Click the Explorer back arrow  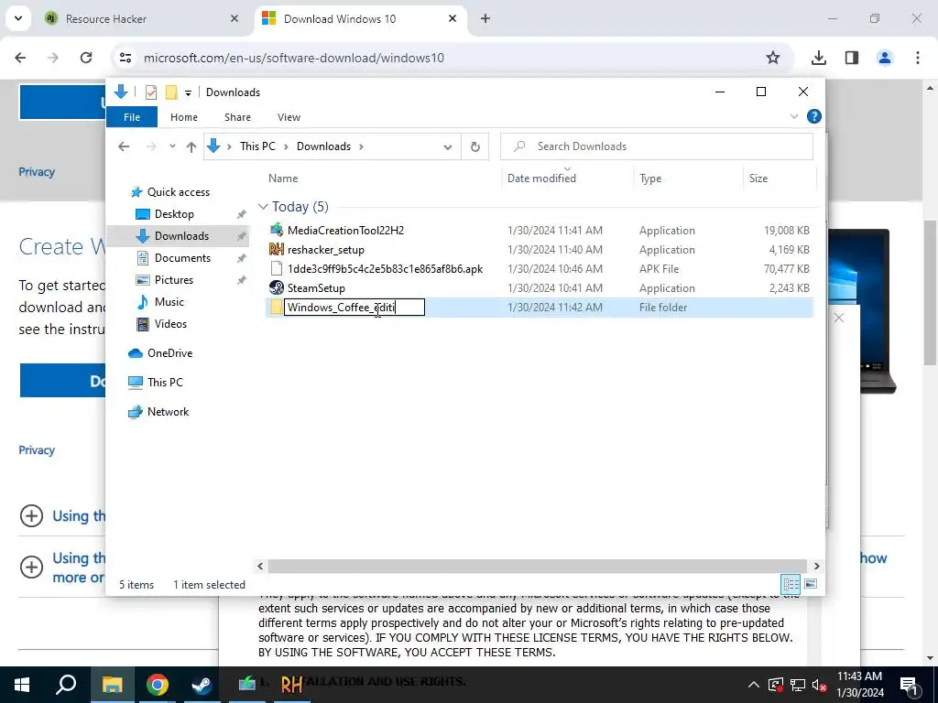click(124, 146)
